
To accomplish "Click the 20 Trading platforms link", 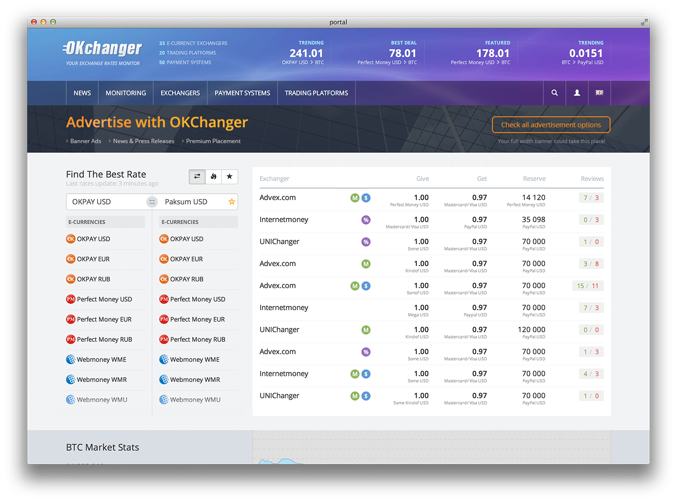I will 187,53.
